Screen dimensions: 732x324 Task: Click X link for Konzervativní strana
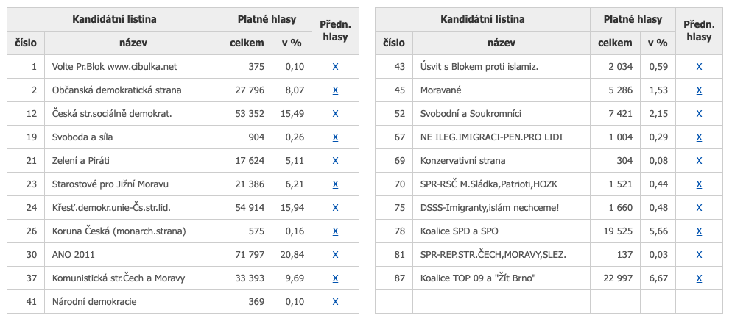pos(699,161)
